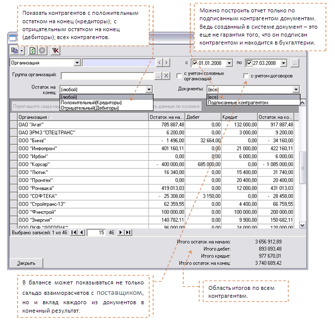This screenshot has height=323, width=335.
Task: Click the record number field showing 15
Action: 96,232
